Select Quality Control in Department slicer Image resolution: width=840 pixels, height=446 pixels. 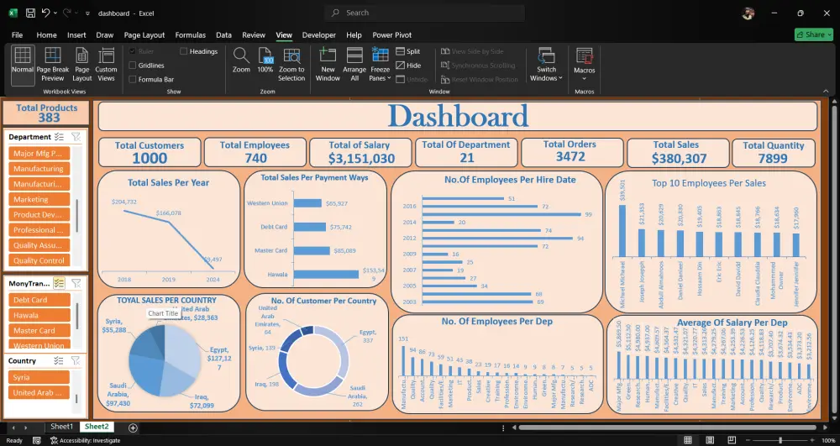coord(39,260)
